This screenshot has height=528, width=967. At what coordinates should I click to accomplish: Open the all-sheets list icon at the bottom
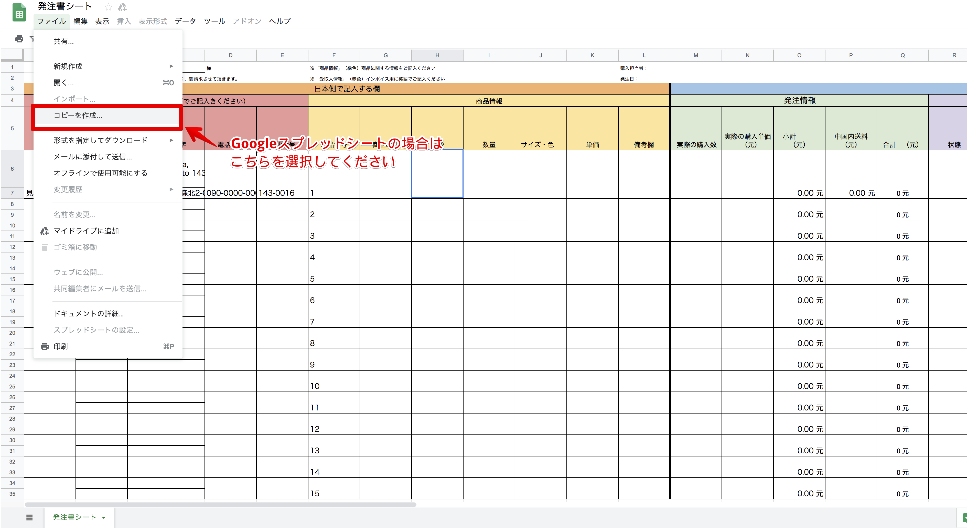coord(29,517)
